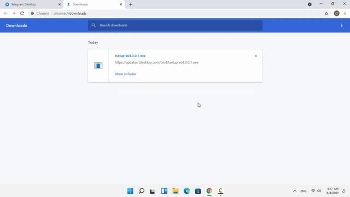
Task: Reload the downloads page
Action: click(x=22, y=13)
